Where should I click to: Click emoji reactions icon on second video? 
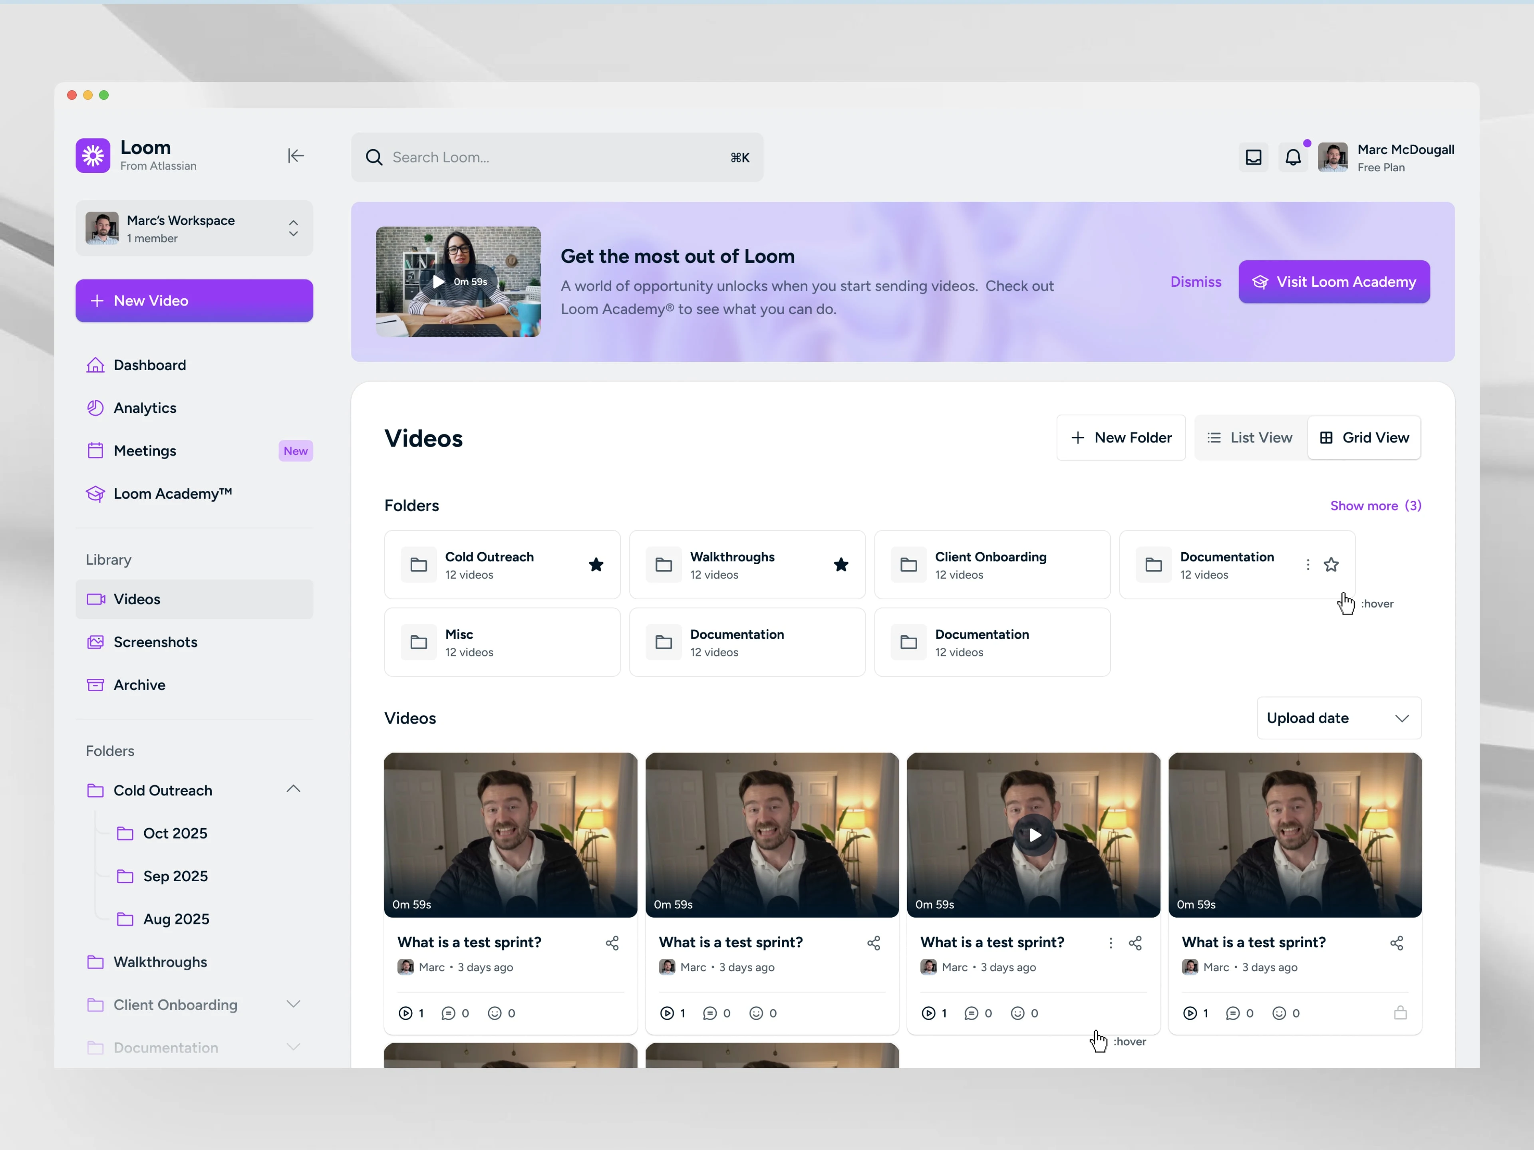(x=756, y=1013)
